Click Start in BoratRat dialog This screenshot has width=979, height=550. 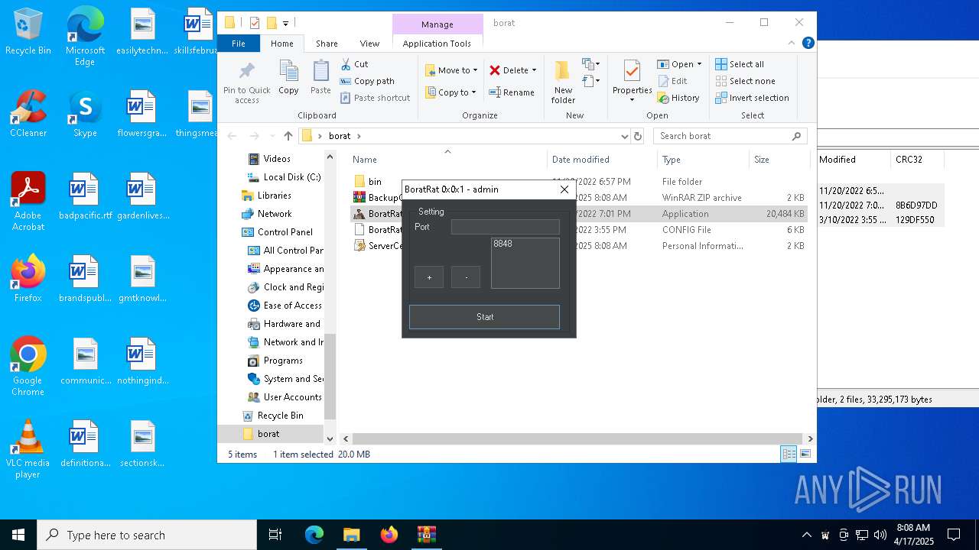484,317
